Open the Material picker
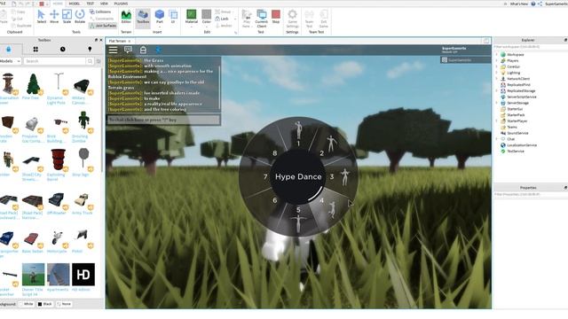Screen dimensions: 568x319 (192, 17)
